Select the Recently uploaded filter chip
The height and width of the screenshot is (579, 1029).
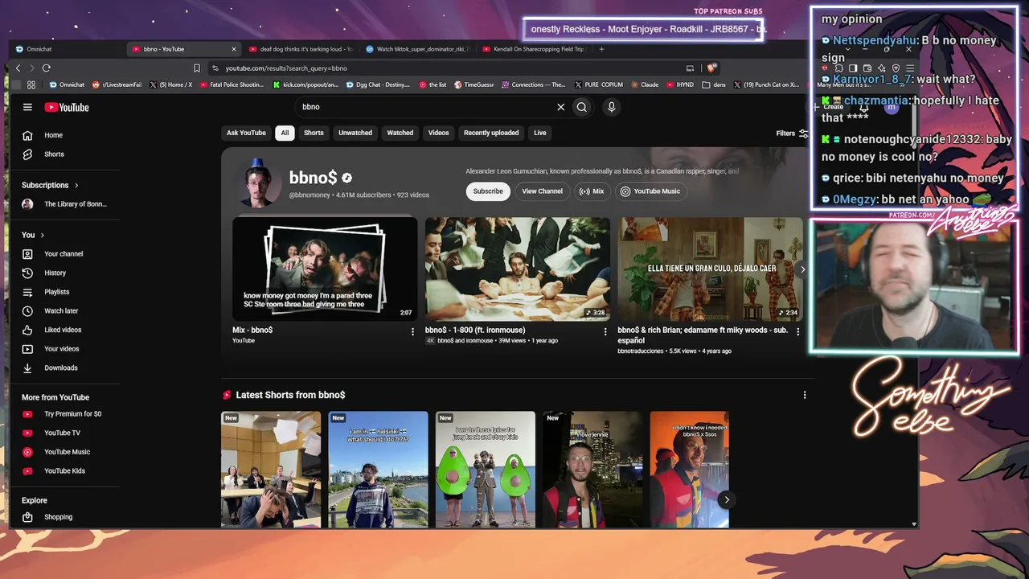tap(491, 133)
